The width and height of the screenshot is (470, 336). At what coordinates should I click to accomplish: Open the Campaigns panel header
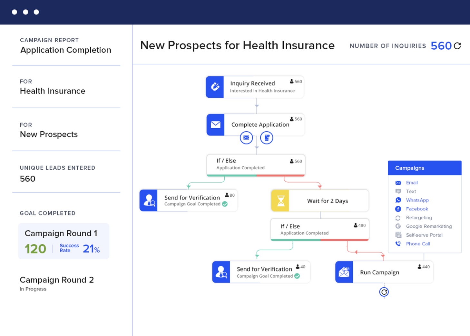click(x=424, y=168)
